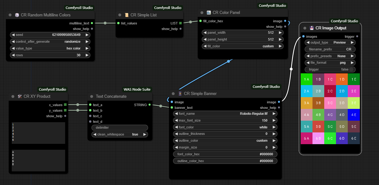Toggle the trigger switch in CR Image Output
Viewport: 379px width, 185px height.
tap(351, 70)
